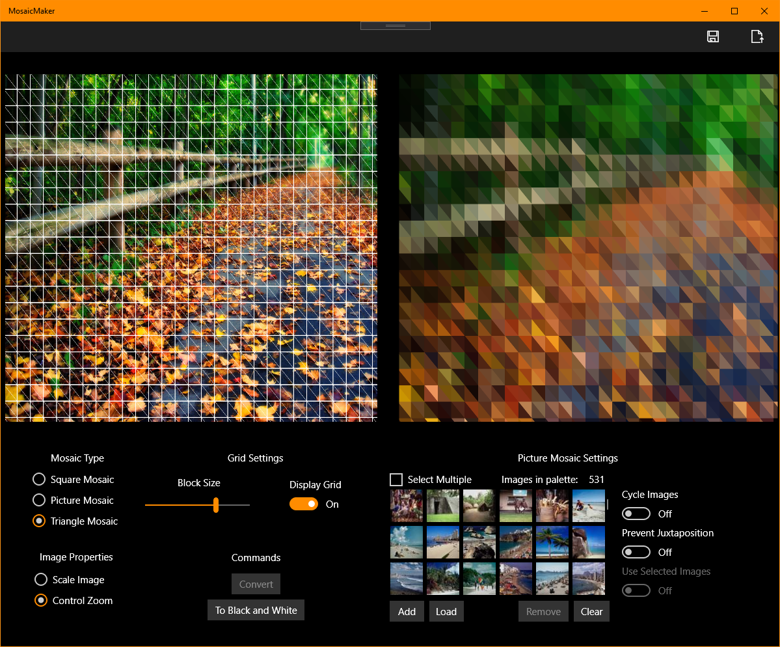Click the open image file icon
780x647 pixels.
pyautogui.click(x=757, y=36)
